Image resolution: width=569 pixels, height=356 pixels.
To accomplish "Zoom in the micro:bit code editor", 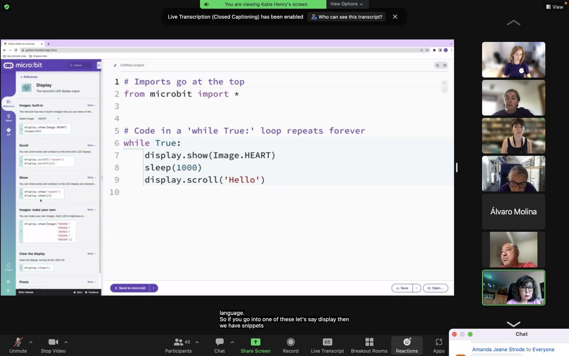I will point(445,66).
